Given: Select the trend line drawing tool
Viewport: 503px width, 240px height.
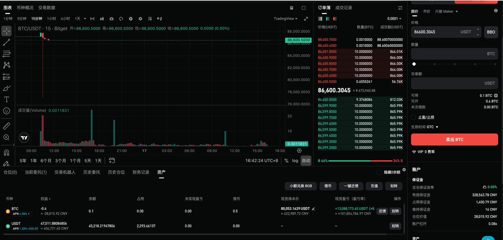Looking at the screenshot, I should pyautogui.click(x=7, y=42).
